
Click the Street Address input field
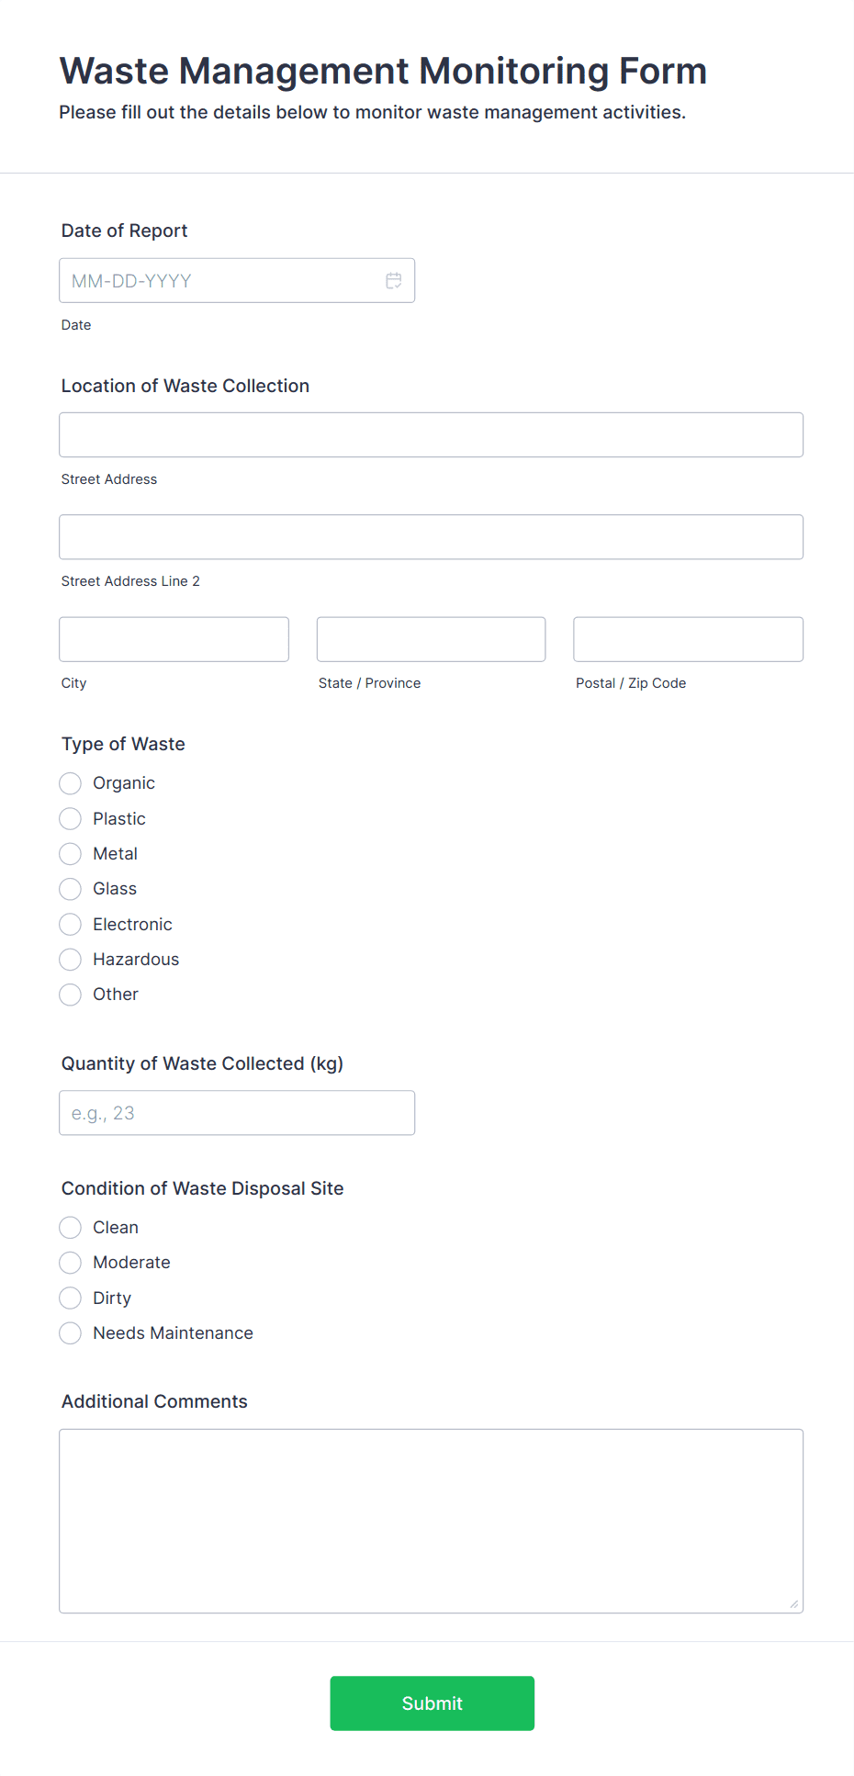click(431, 435)
